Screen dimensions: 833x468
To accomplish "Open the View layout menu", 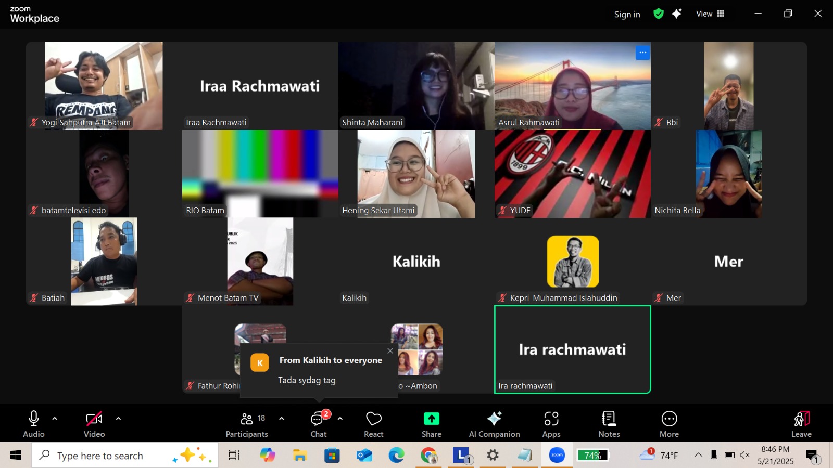I will point(710,14).
